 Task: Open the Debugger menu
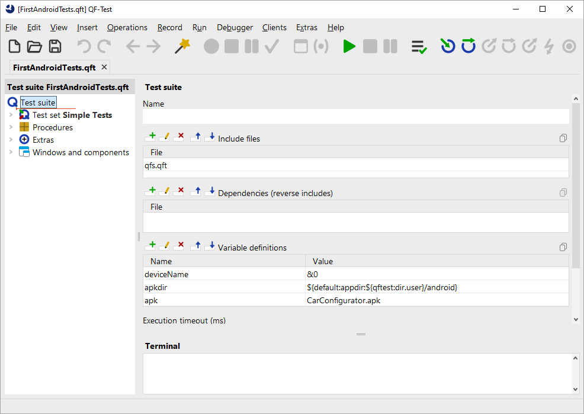pyautogui.click(x=235, y=27)
